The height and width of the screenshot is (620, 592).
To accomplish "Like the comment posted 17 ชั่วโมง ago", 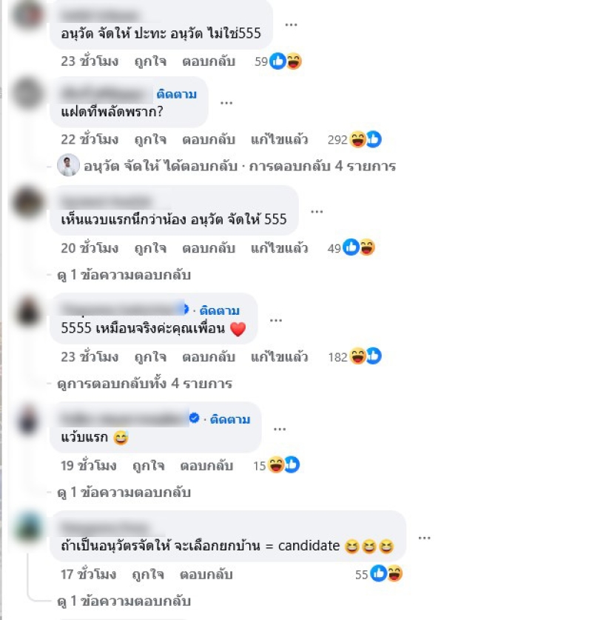I will click(x=148, y=574).
